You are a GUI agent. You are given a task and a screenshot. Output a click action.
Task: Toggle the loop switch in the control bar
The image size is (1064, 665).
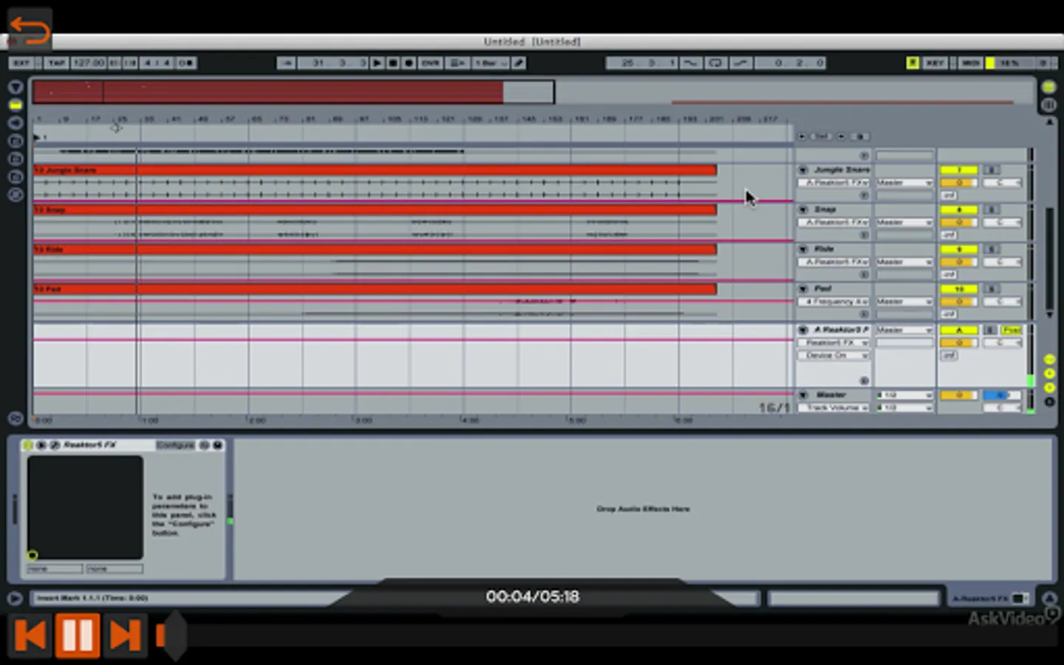coord(715,64)
